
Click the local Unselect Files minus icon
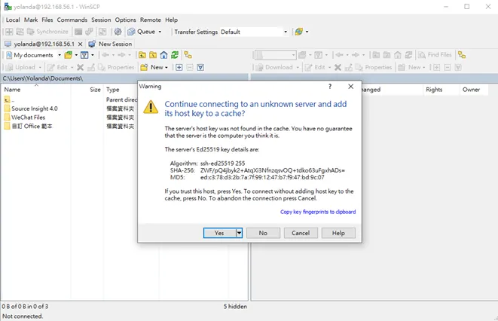tap(190, 67)
